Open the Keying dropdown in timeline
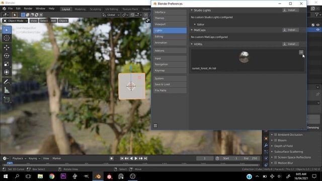Screen dimensions: 322x181 (x=34, y=158)
